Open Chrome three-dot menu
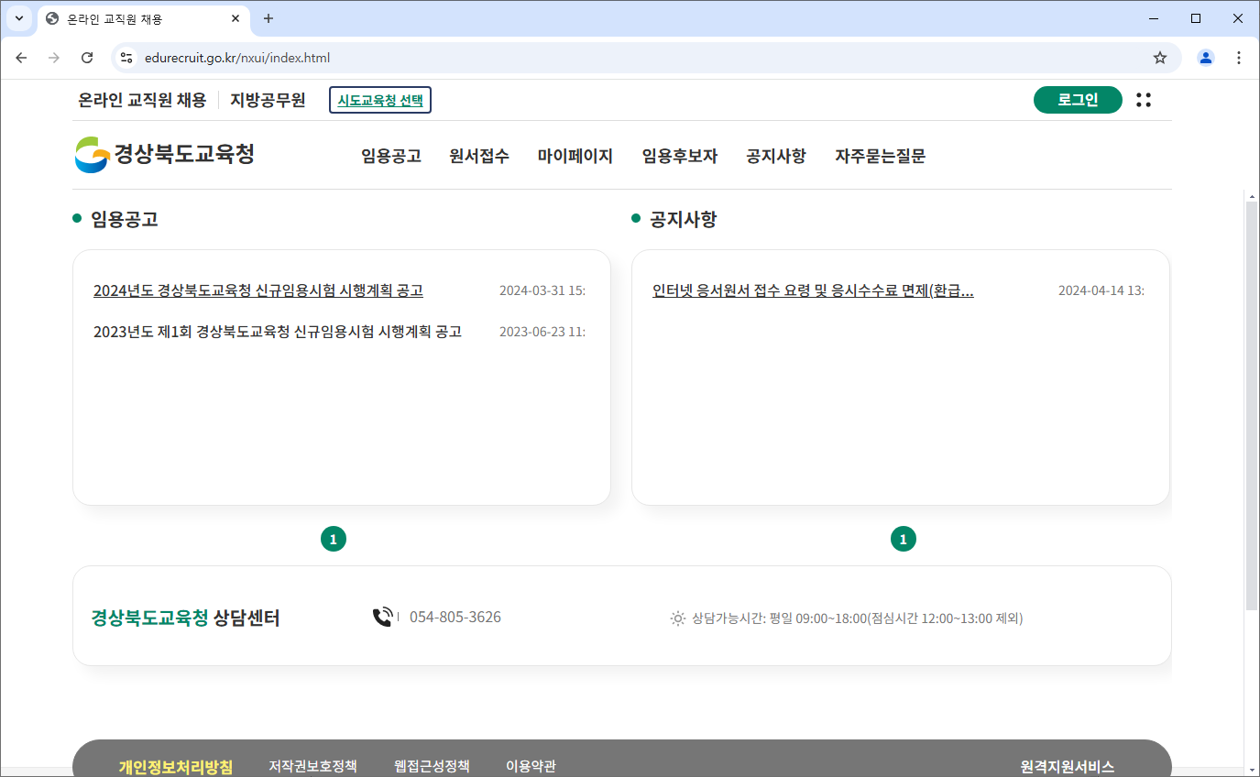1260x777 pixels. click(x=1239, y=58)
